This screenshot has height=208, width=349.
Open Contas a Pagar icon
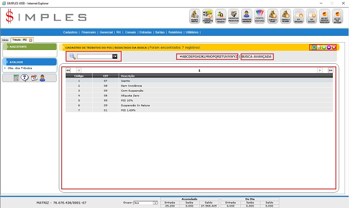273,17
